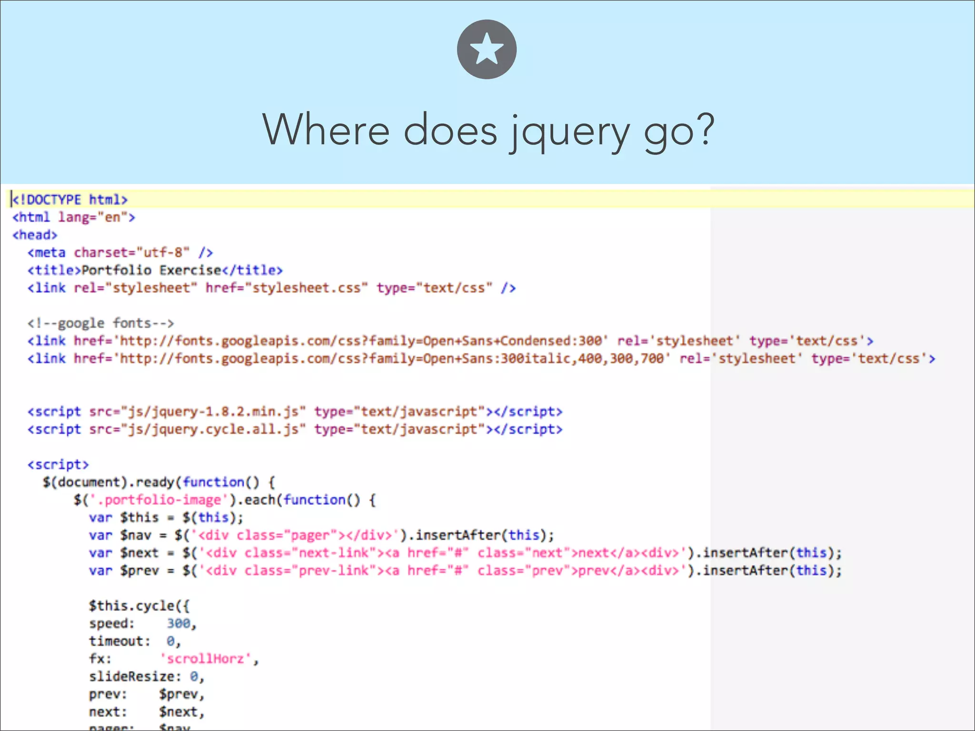The image size is (975, 731).
Task: Click the jquery-1.8.2.min.js script line
Action: 295,412
